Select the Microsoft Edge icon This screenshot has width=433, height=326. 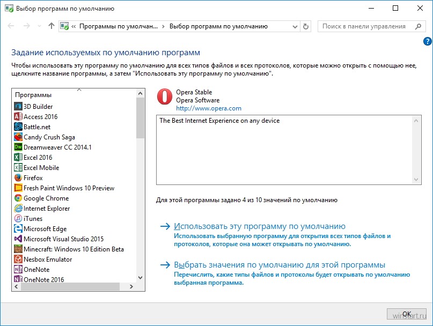(x=18, y=228)
